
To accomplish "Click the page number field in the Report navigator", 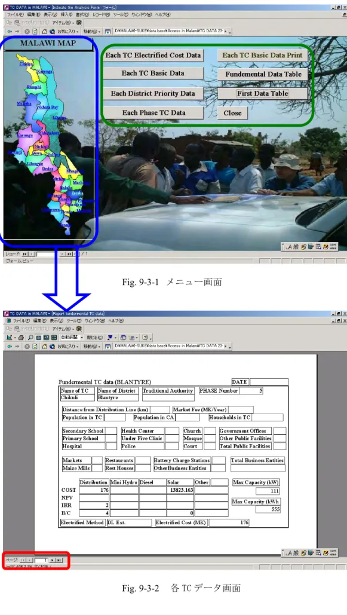I will [42, 560].
